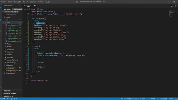Image resolution: width=178 pixels, height=100 pixels.
Task: Click the JS icon beside serviceWorker.js
Action: coord(5,60)
